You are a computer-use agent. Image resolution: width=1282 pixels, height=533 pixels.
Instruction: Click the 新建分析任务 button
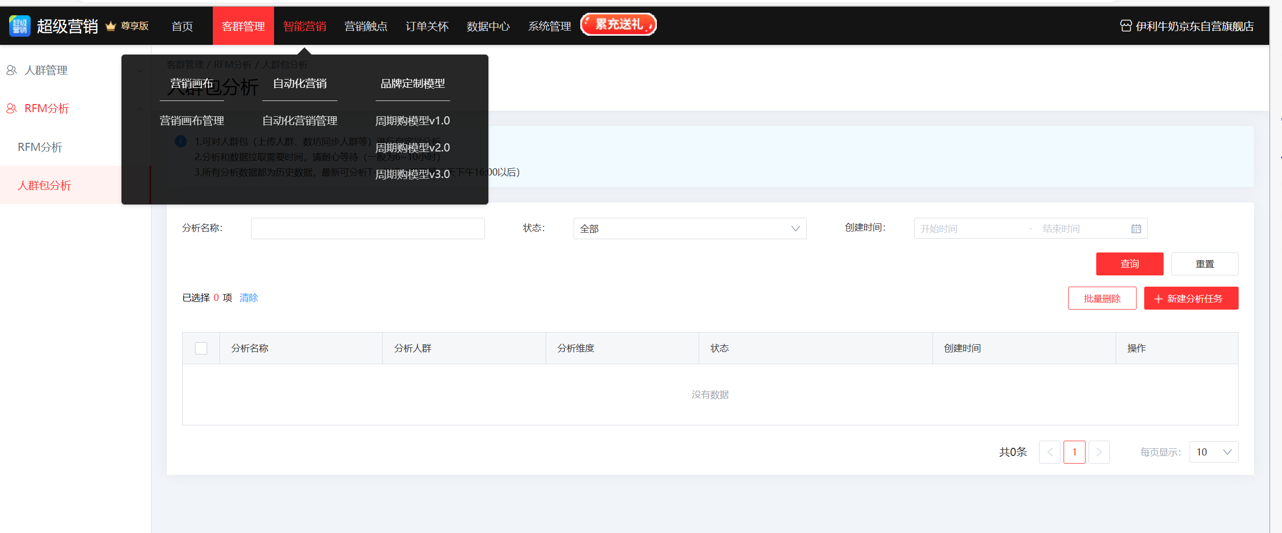click(x=1191, y=298)
